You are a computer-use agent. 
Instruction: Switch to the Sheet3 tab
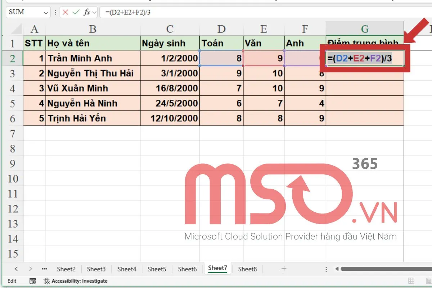point(96,269)
